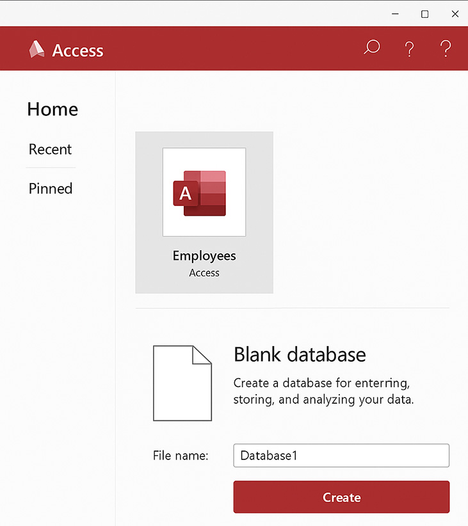Screen dimensions: 468x526
Task: Click the blank database description text
Action: click(324, 391)
